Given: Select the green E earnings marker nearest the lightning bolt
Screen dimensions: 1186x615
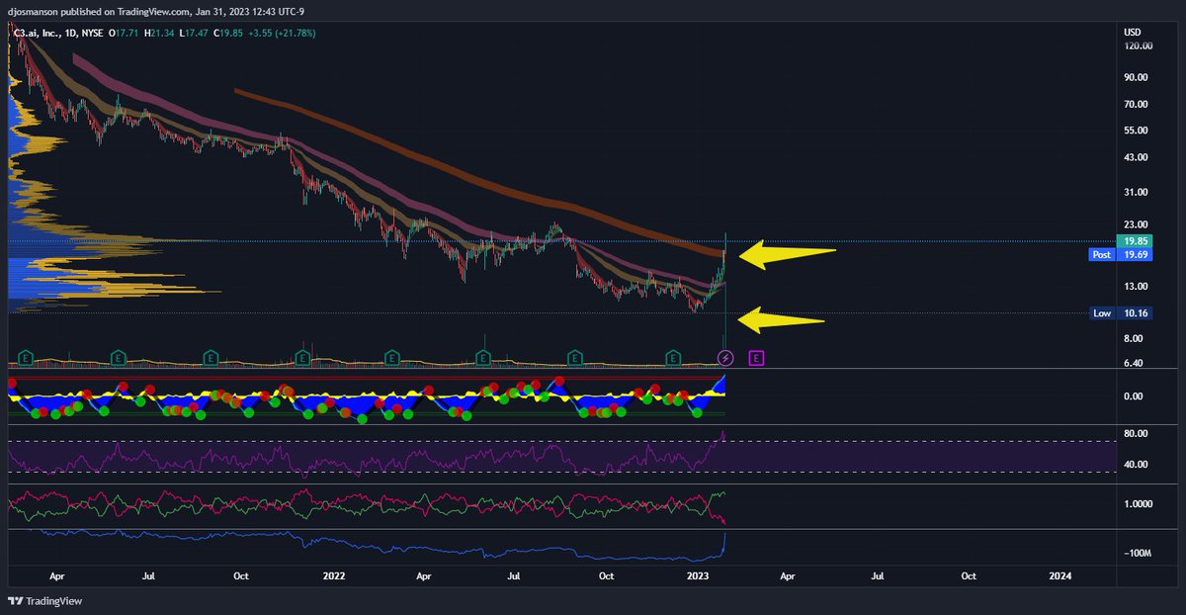Looking at the screenshot, I should pos(674,357).
